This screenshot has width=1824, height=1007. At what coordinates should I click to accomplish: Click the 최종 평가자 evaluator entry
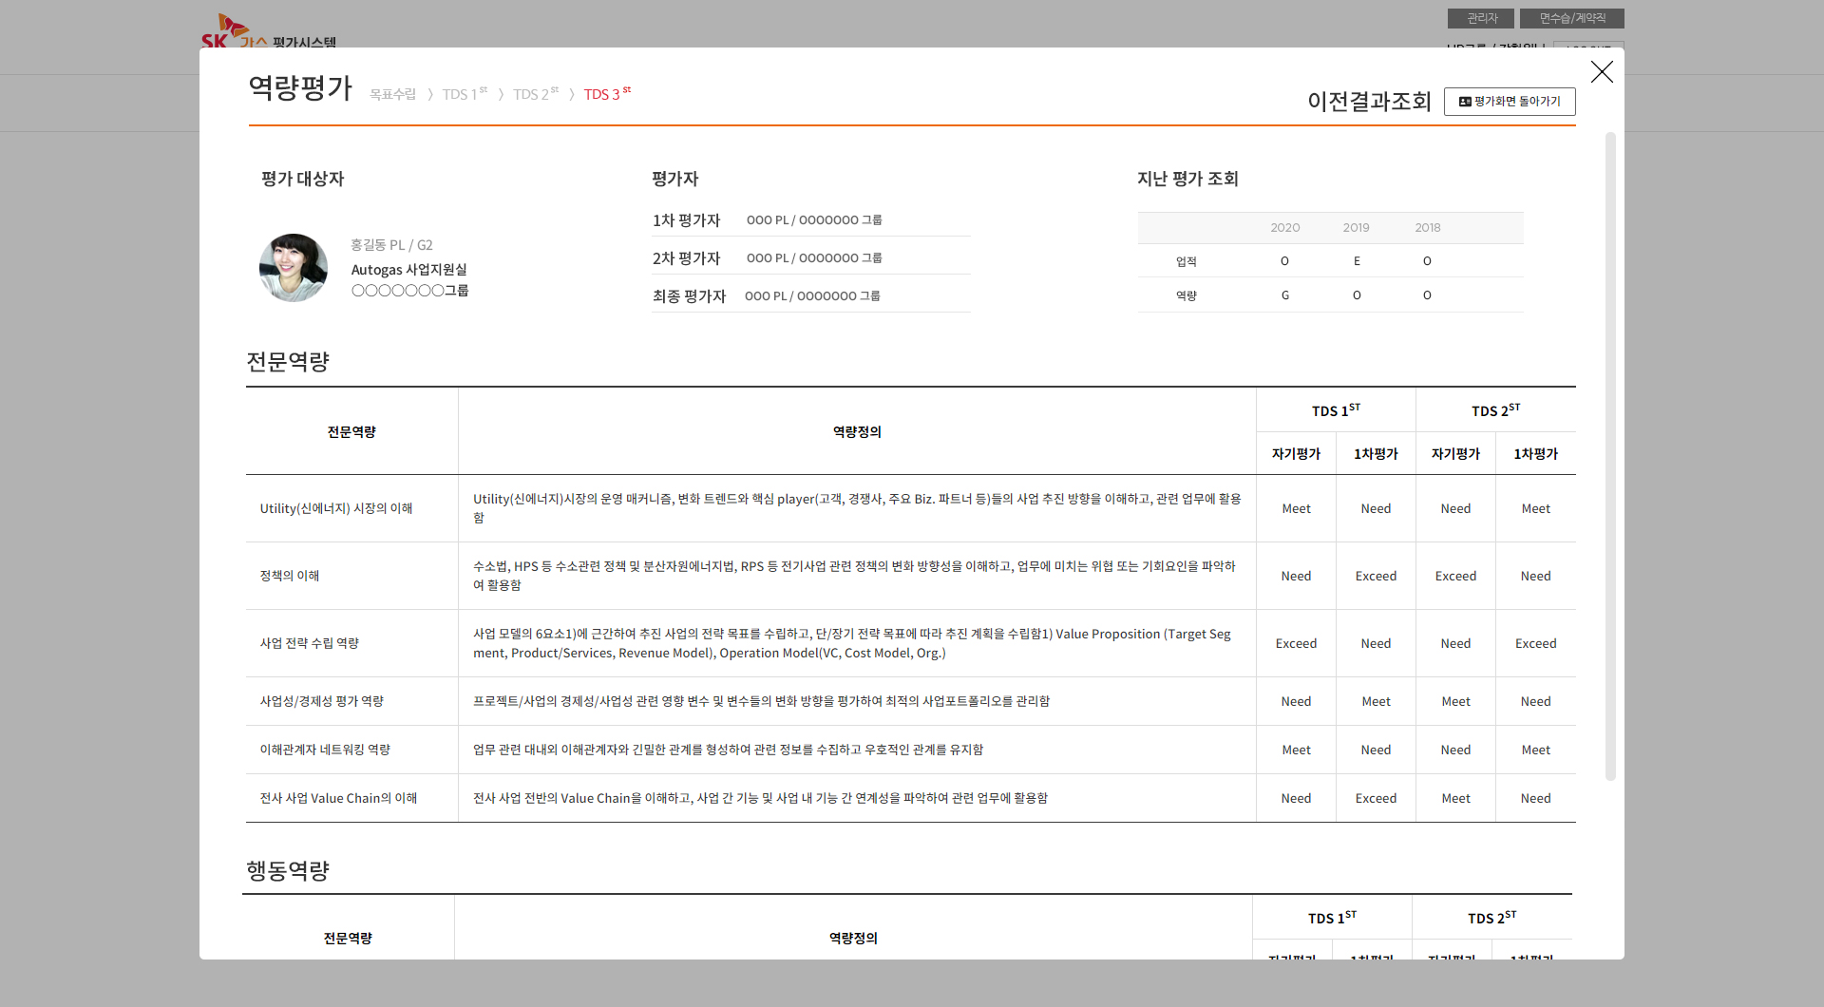coord(810,296)
